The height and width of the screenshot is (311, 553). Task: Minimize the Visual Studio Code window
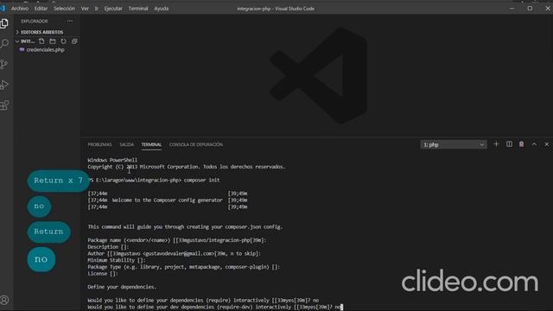coord(512,9)
